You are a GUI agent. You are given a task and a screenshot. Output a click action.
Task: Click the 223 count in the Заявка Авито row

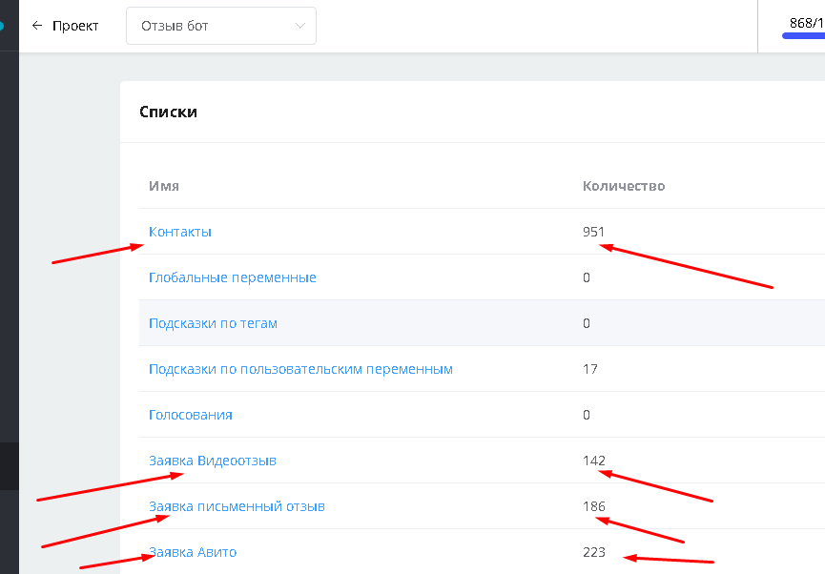point(594,552)
